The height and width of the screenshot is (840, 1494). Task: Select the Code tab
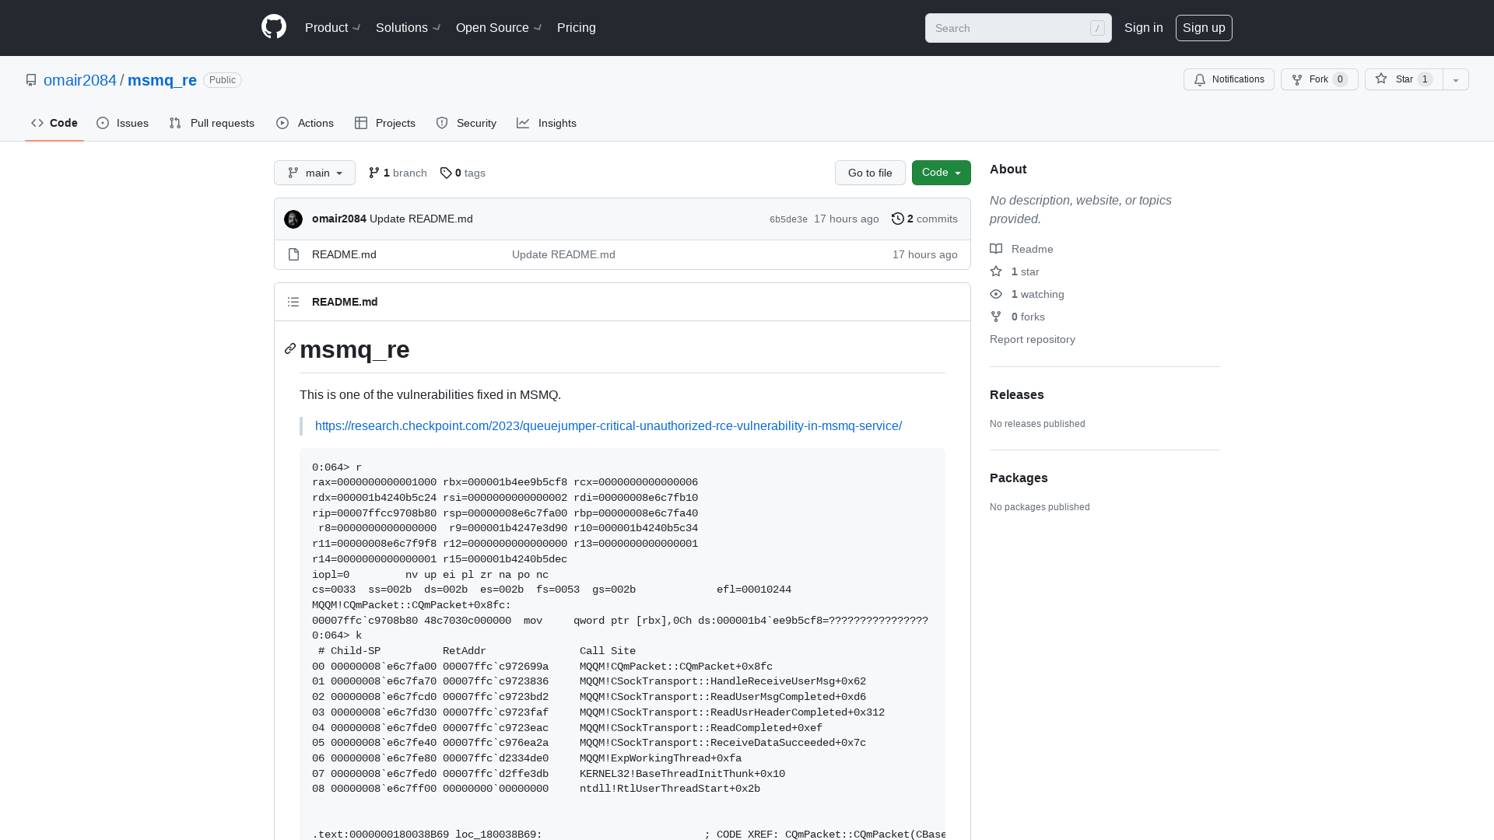point(54,123)
